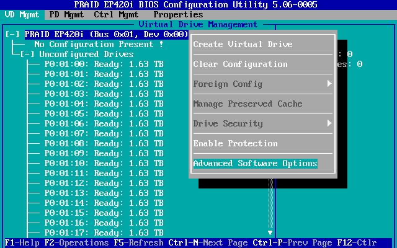
Task: Click the Foreign Config submenu arrow
Action: [329, 84]
